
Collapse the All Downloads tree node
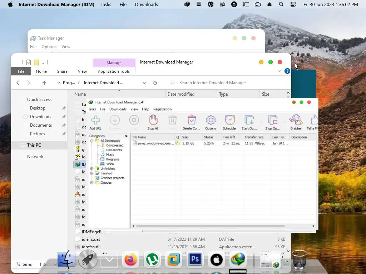[x=92, y=141]
